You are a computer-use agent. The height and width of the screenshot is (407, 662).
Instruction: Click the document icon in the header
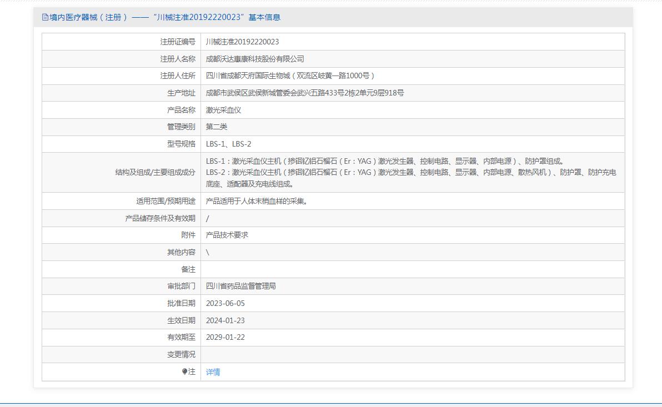point(45,17)
